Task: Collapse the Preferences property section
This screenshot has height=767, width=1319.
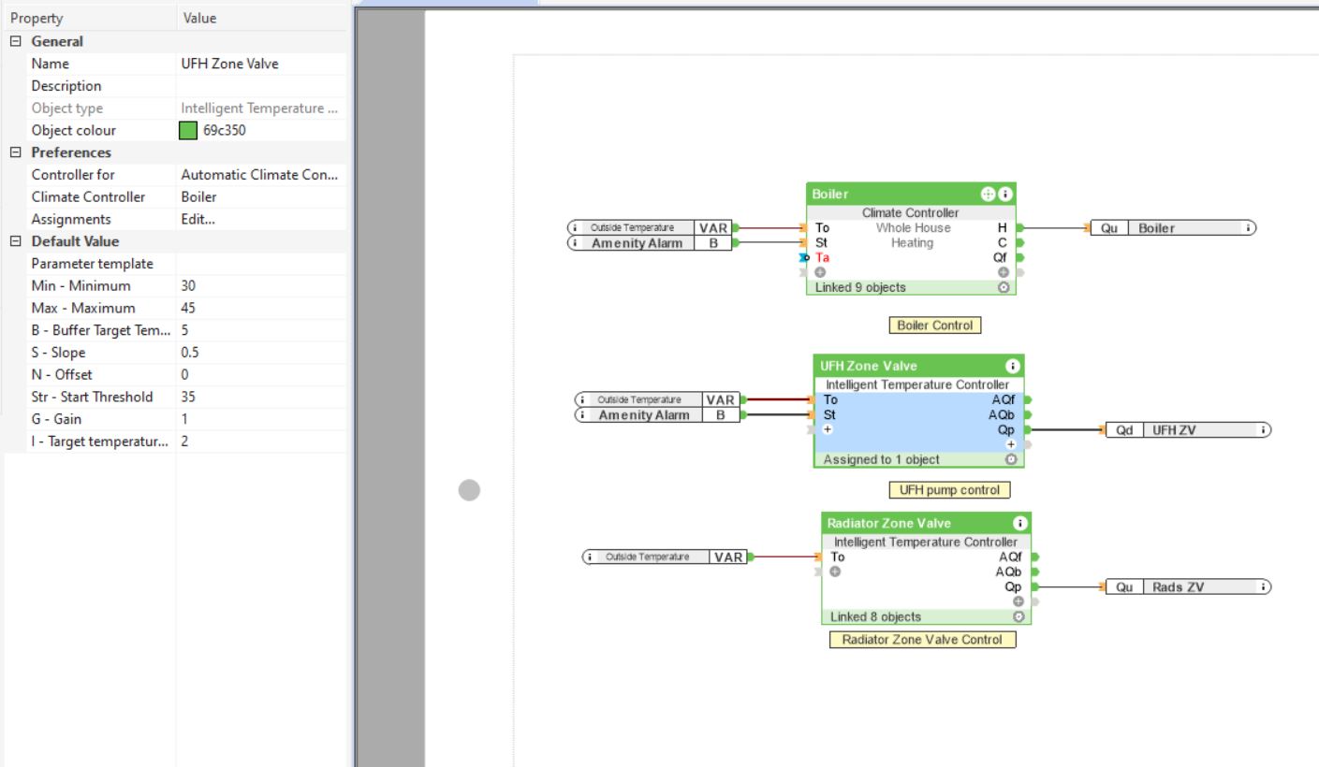Action: tap(15, 152)
